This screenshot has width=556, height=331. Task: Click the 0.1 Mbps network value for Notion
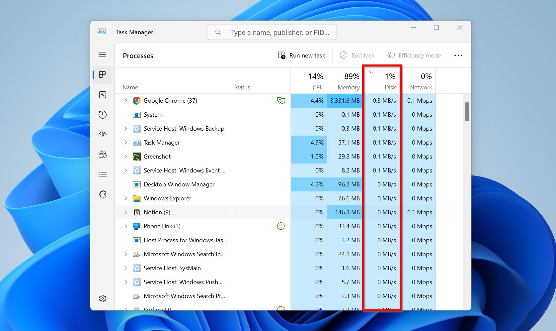pyautogui.click(x=420, y=212)
